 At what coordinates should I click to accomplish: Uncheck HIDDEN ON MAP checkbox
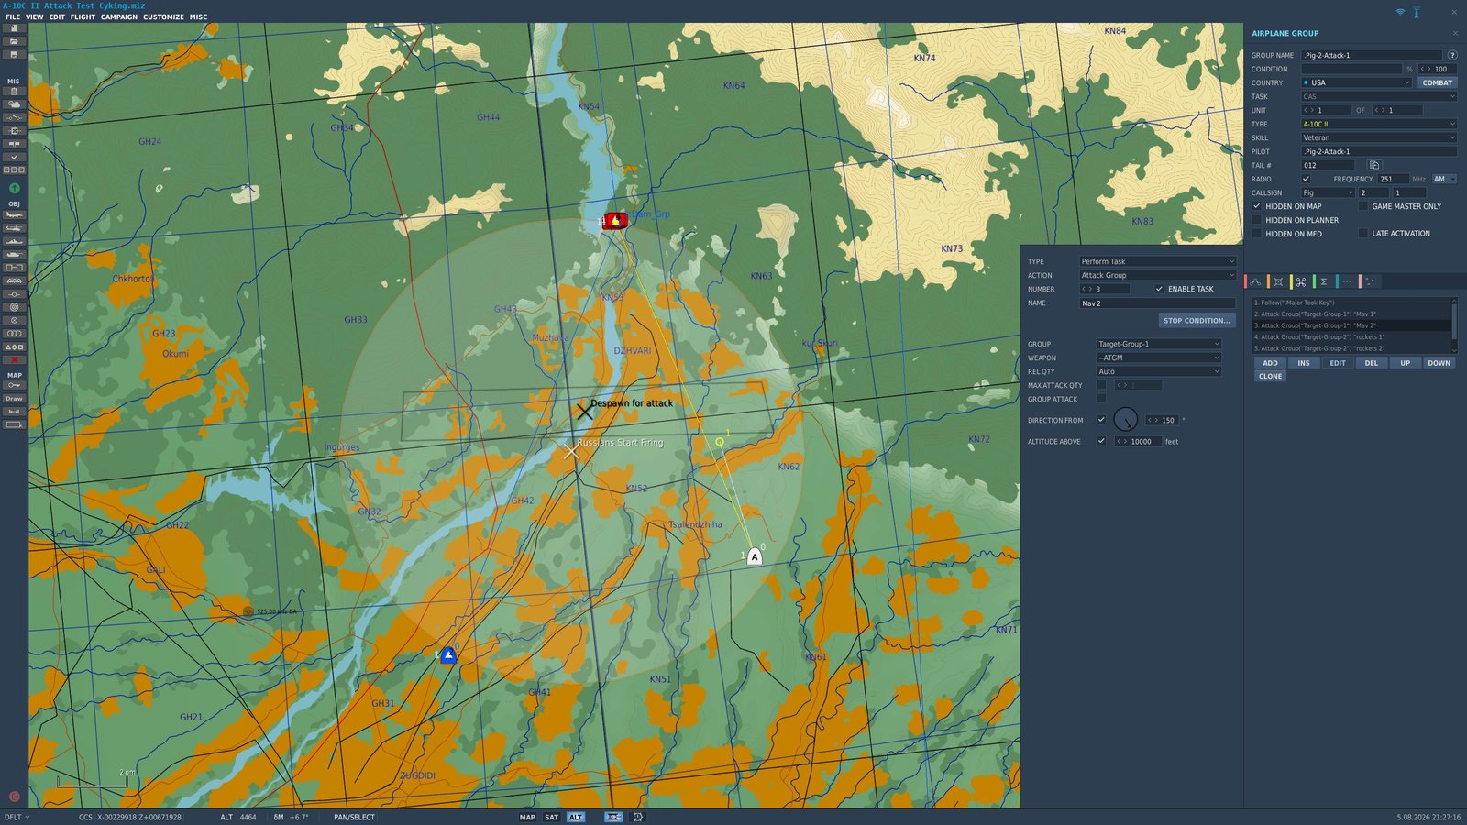coord(1257,206)
